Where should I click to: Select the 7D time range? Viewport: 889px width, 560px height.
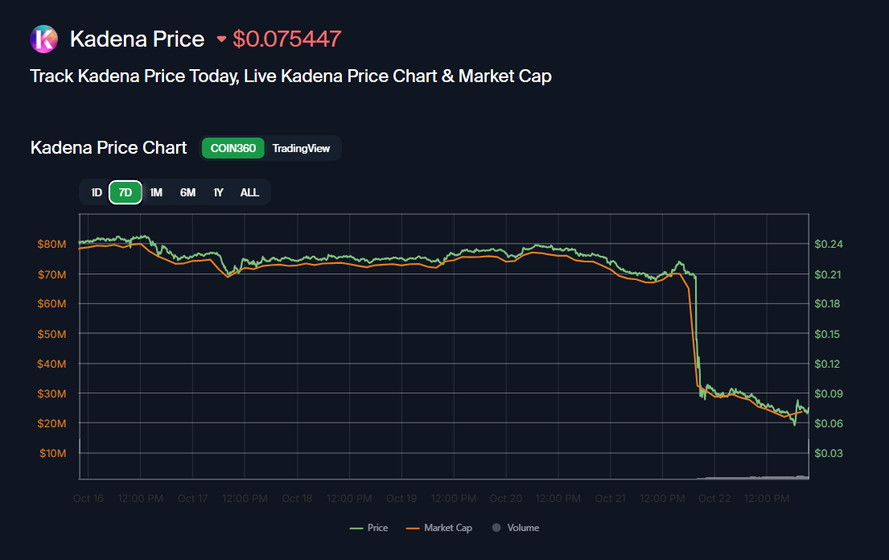(x=126, y=192)
